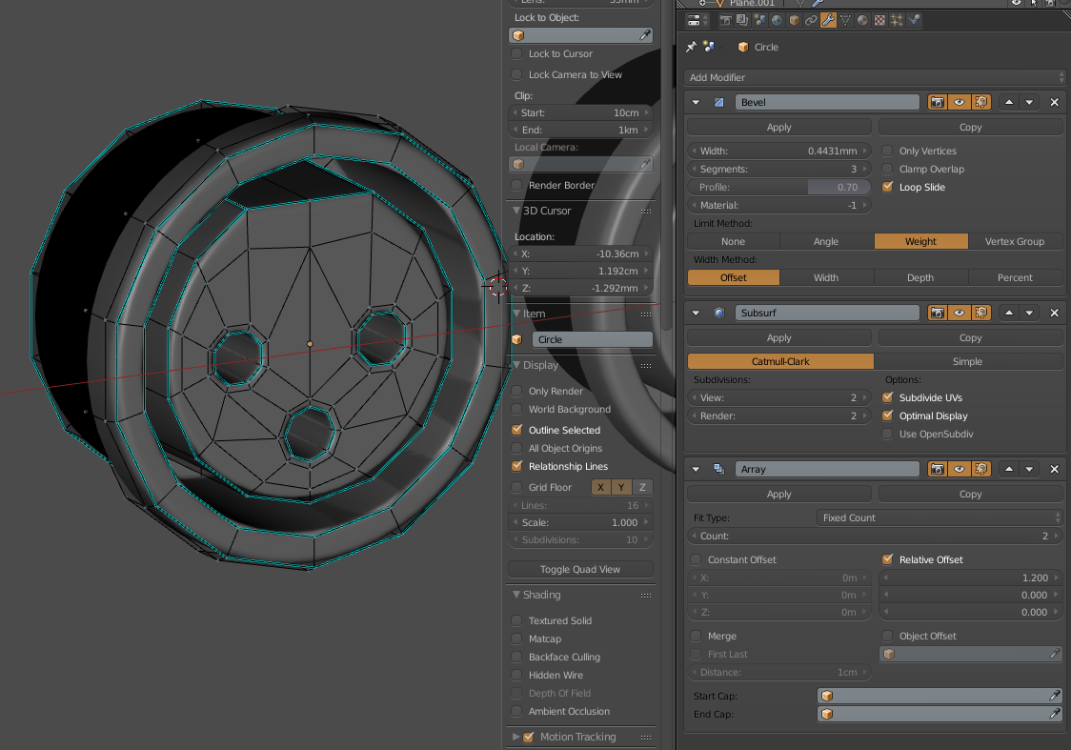Screen dimensions: 1071x750
Task: Toggle Subsurf modifier render camera icon
Action: [938, 313]
